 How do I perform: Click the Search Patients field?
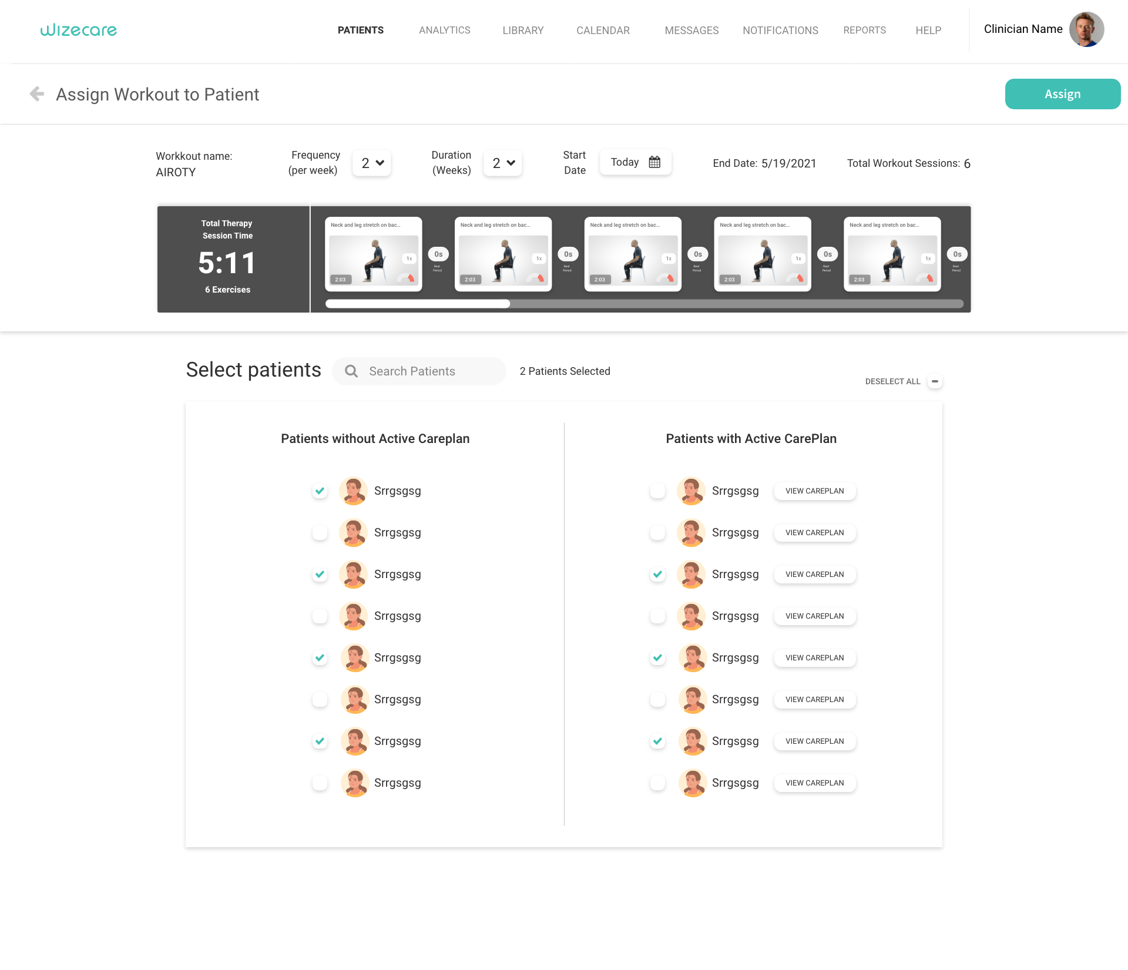pos(419,371)
